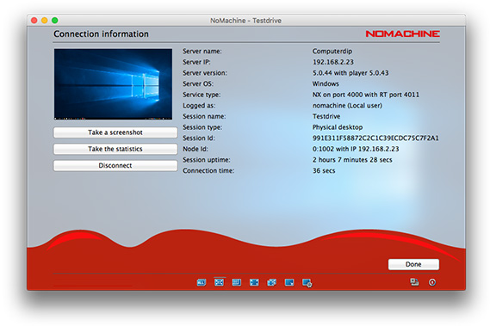490x326 pixels.
Task: Click 'NX on port 4000 with RT port 4011'
Action: coord(366,95)
